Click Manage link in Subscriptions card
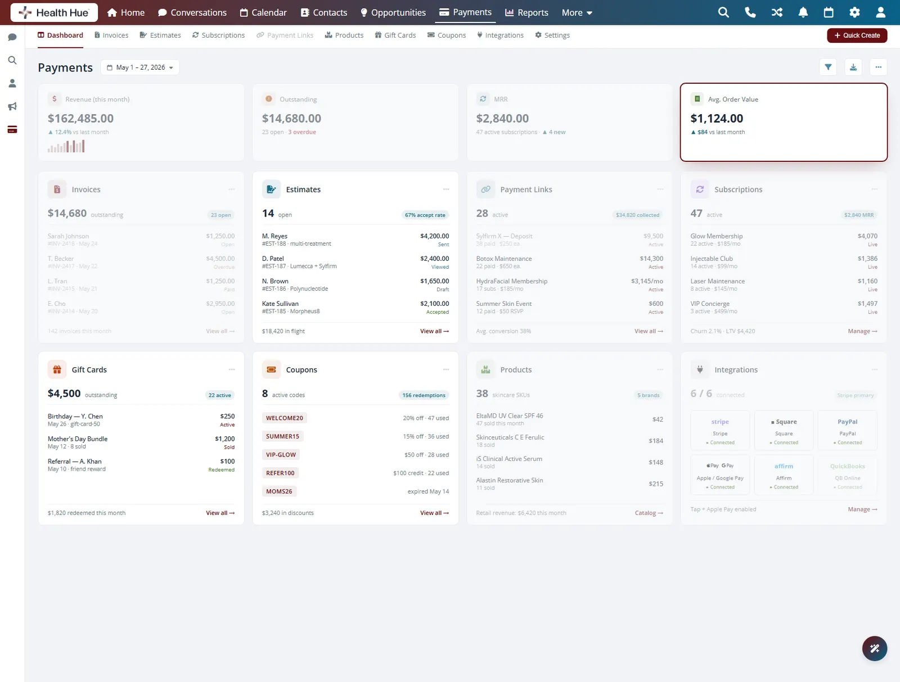 pos(862,331)
